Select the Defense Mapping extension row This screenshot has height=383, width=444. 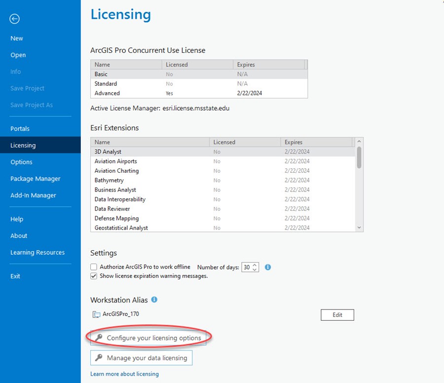tap(223, 218)
